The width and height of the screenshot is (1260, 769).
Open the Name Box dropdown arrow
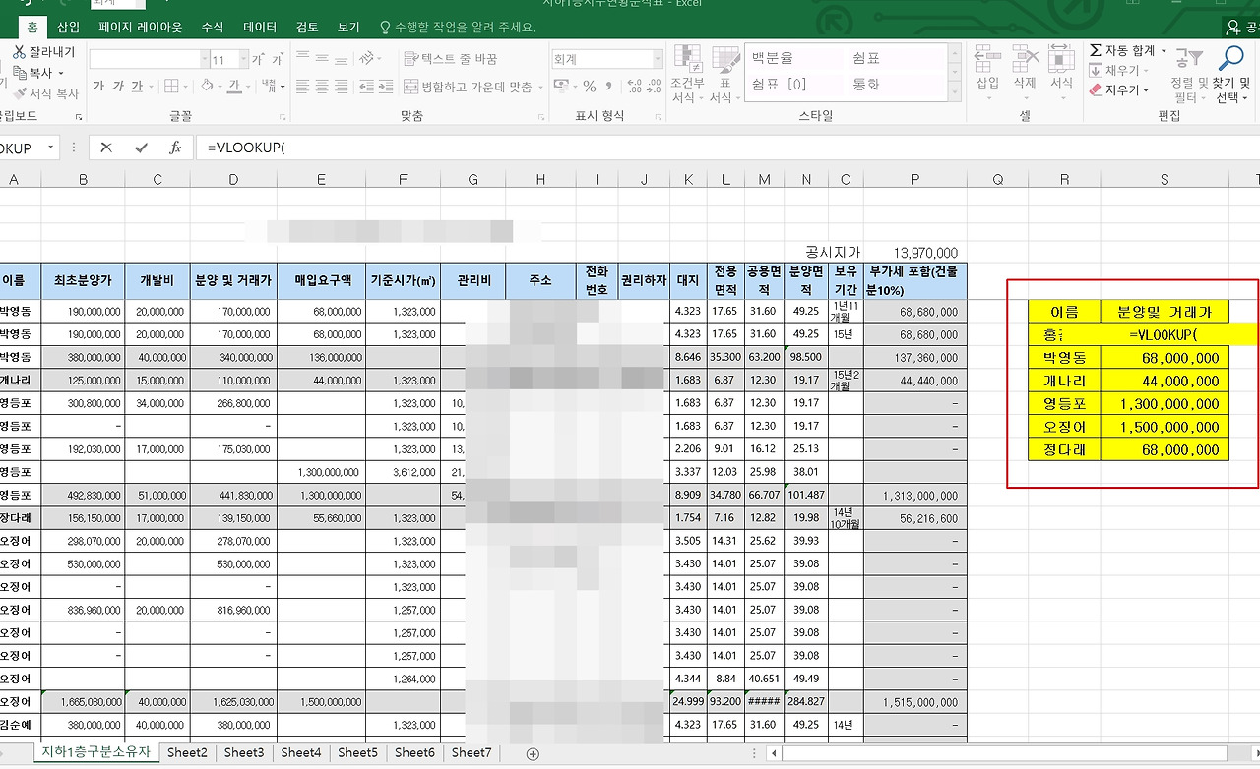(x=50, y=148)
